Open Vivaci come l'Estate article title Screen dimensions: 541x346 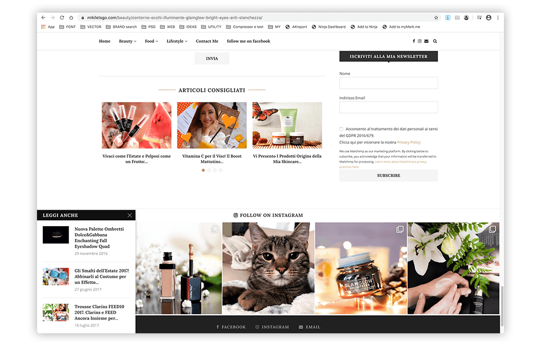coord(137,158)
